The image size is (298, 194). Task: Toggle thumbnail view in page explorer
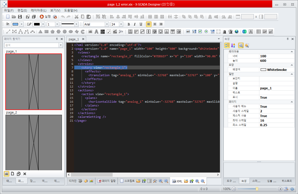coord(7,174)
